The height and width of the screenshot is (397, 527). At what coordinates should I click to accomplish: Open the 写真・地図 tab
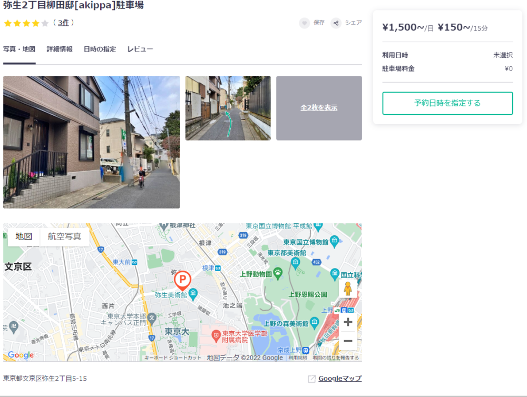pos(19,49)
